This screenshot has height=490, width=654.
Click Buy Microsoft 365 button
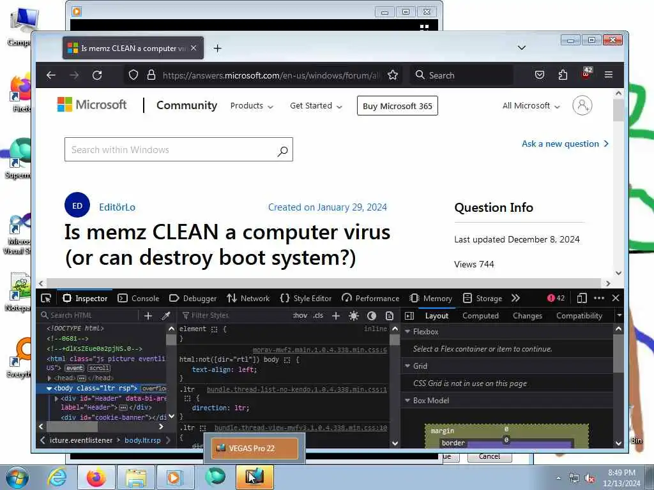tap(397, 106)
